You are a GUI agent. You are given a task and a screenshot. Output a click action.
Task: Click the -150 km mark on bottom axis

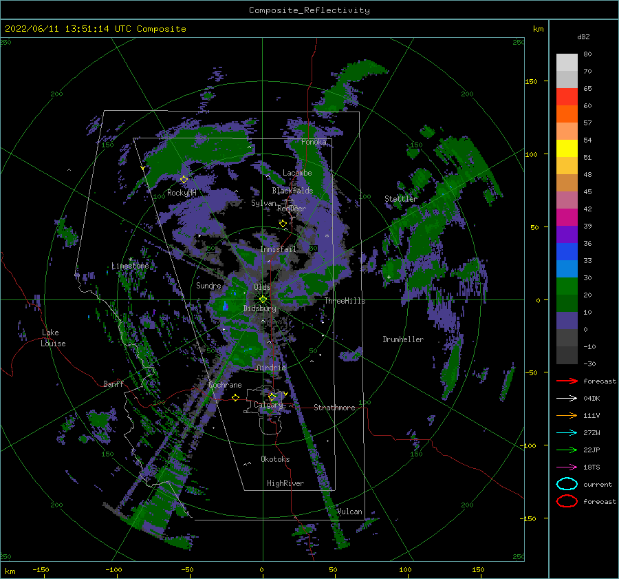[41, 569]
